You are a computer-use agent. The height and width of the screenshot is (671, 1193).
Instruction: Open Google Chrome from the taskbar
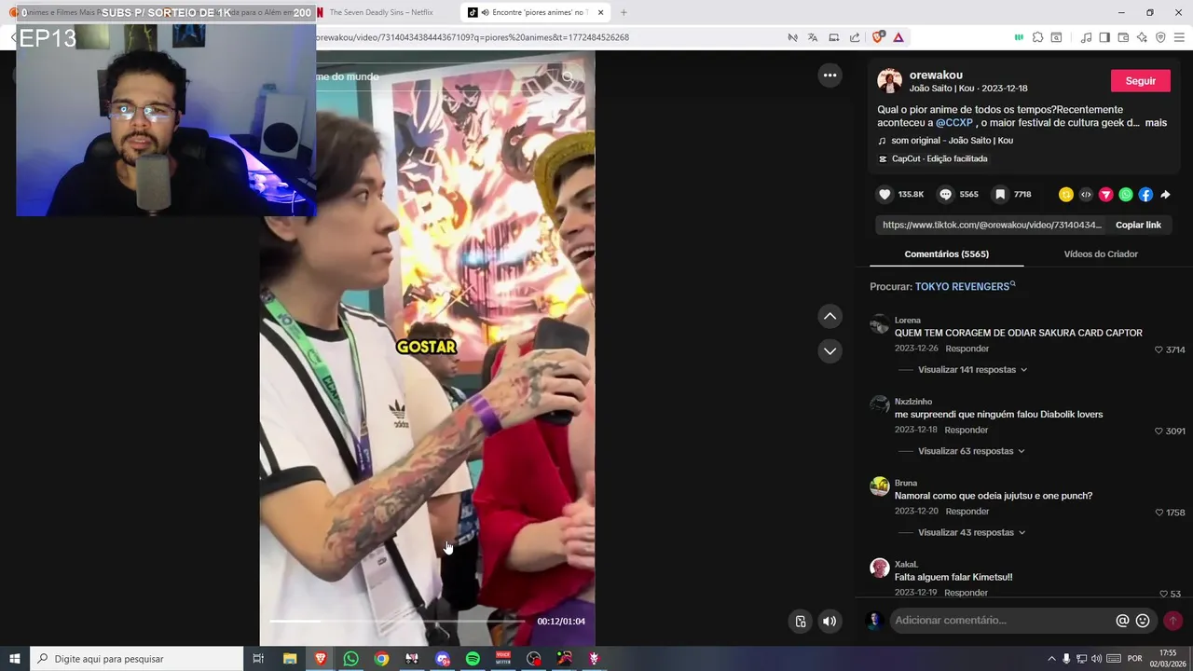pyautogui.click(x=381, y=659)
